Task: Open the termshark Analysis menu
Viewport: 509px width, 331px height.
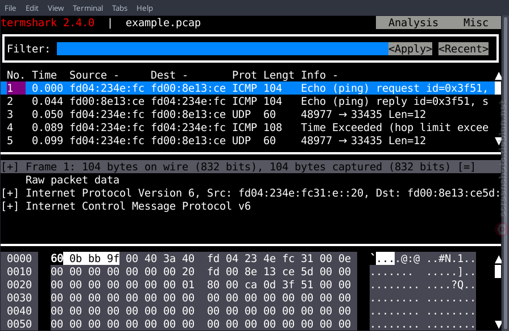Action: (413, 22)
